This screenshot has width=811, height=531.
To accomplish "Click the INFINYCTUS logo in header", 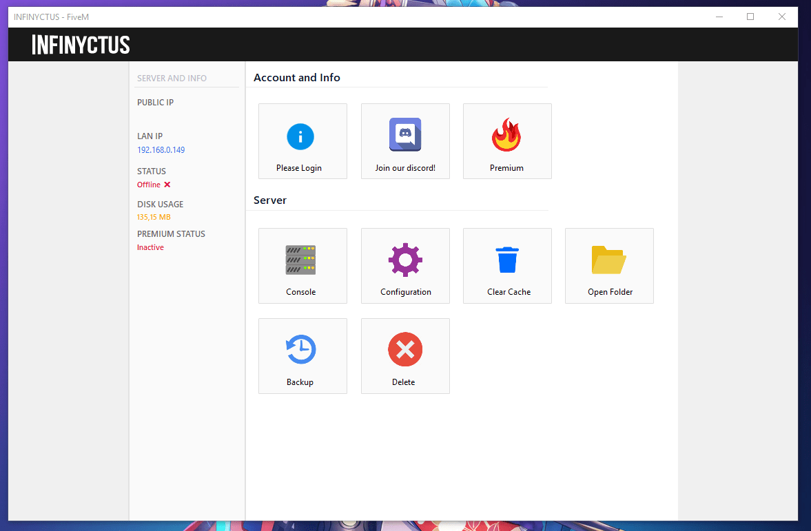I will pyautogui.click(x=81, y=45).
